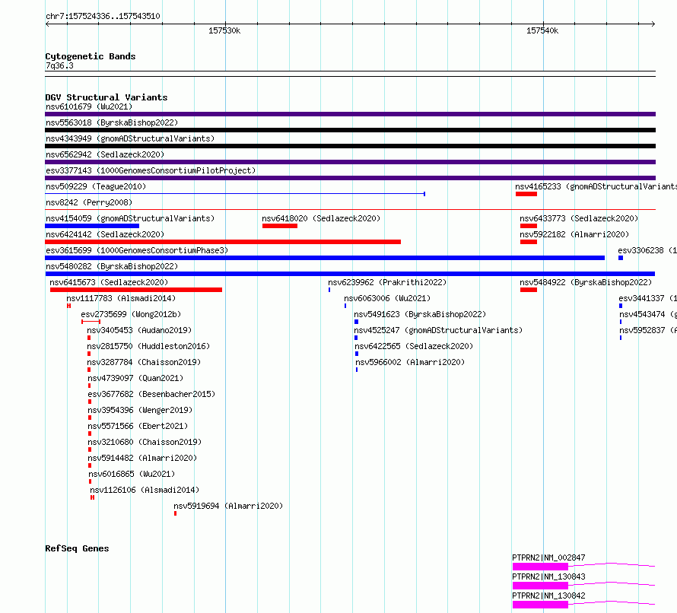The height and width of the screenshot is (613, 677).
Task: Select the blue bar of esv3615699
Action: pos(325,258)
